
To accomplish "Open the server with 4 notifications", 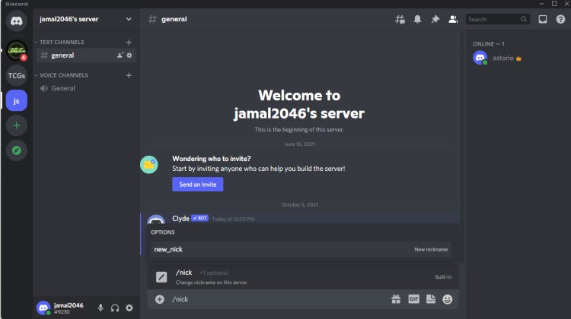I will (x=17, y=50).
